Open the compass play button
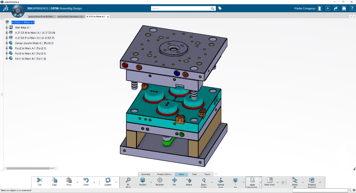 point(18,11)
